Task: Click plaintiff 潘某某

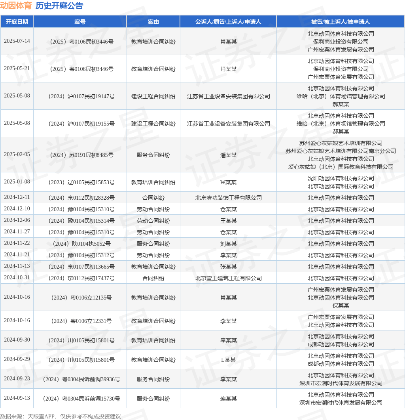Action: [228, 155]
